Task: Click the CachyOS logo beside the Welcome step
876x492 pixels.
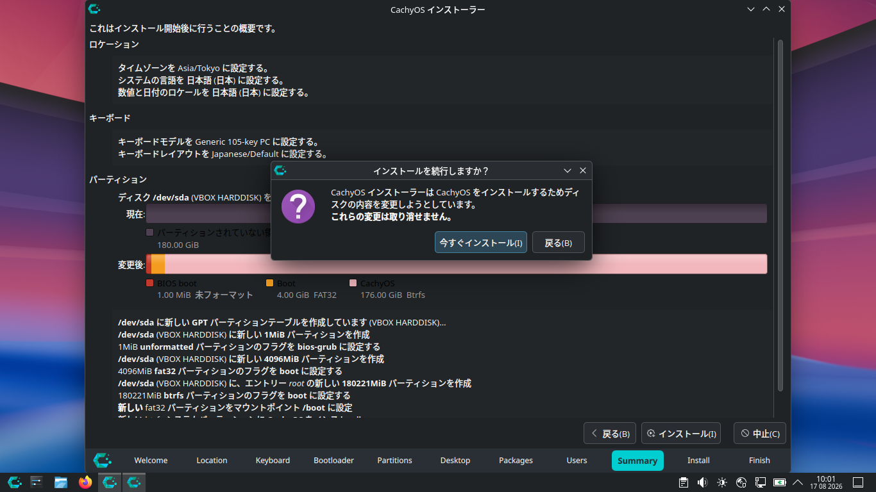Action: point(103,460)
